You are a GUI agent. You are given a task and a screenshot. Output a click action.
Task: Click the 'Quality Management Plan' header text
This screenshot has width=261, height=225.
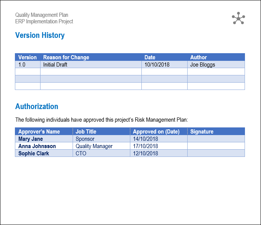[x=42, y=15]
